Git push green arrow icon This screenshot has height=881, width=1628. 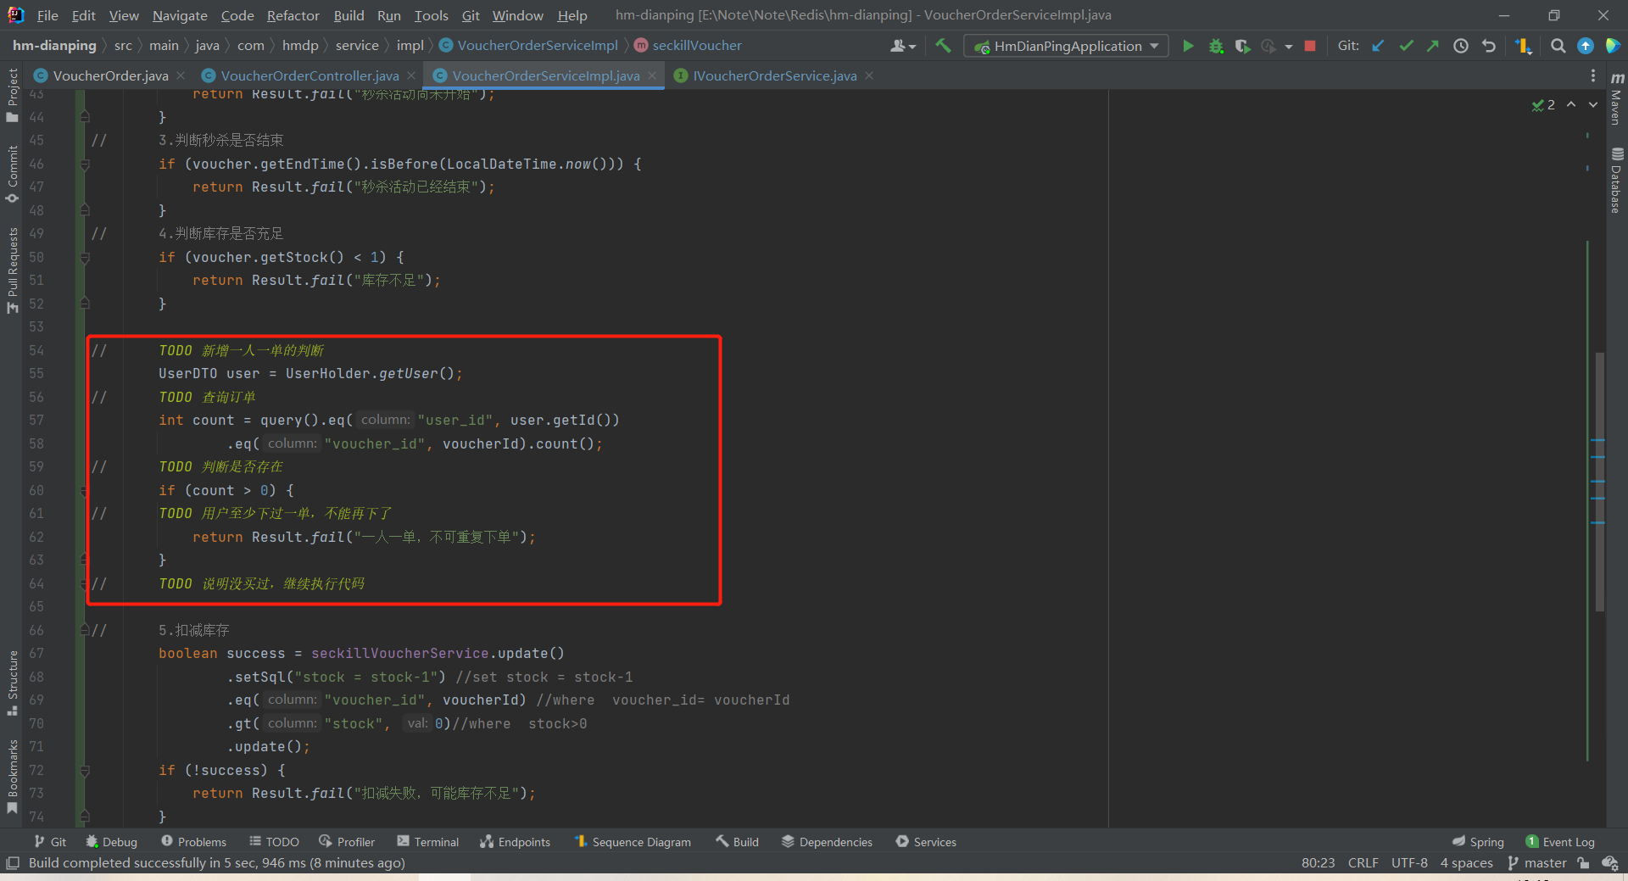1433,46
